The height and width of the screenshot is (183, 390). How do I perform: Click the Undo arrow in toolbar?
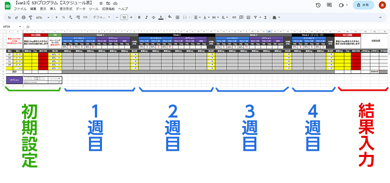(9, 17)
